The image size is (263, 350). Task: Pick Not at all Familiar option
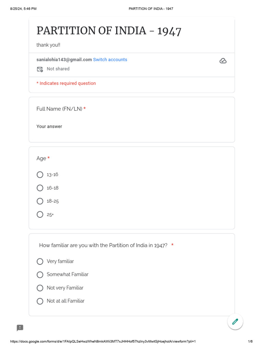[x=40, y=301]
